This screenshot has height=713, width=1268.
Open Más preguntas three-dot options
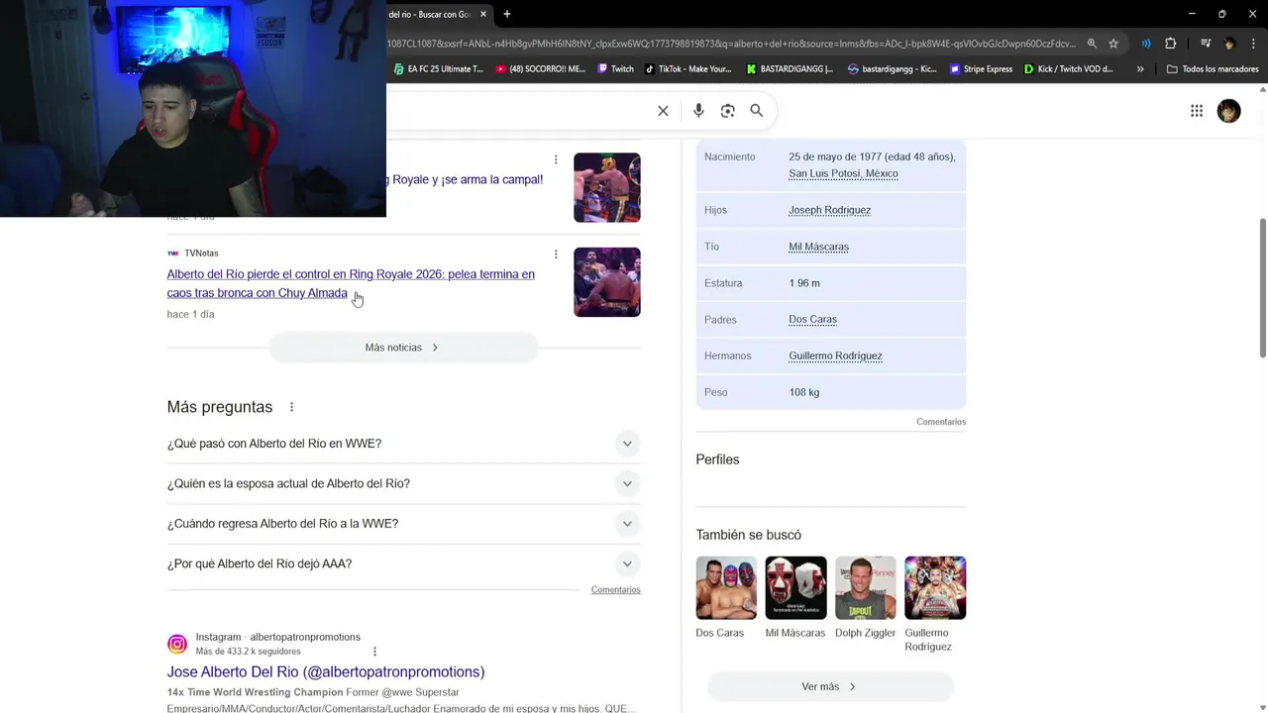[291, 407]
